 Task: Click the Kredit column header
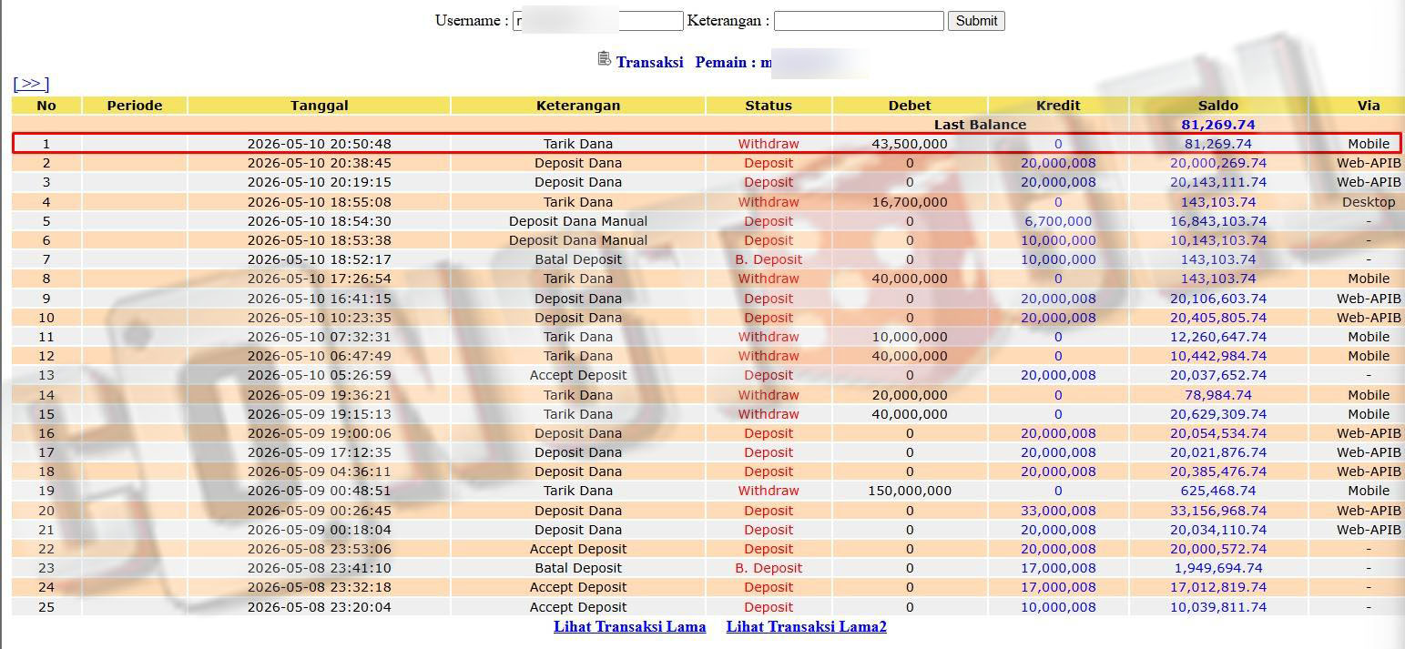[1058, 106]
